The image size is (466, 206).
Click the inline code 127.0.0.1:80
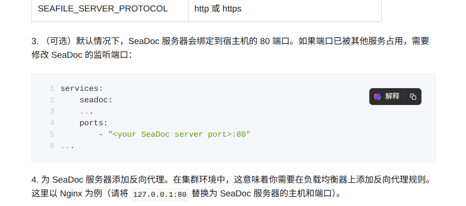click(x=160, y=194)
